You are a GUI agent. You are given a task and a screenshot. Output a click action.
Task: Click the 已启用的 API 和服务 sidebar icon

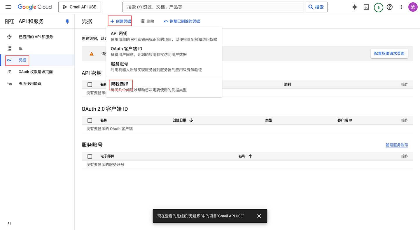(9, 37)
